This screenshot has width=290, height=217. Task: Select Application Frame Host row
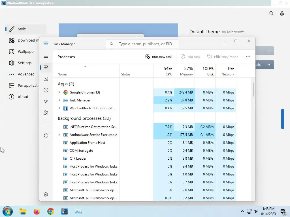145,143
